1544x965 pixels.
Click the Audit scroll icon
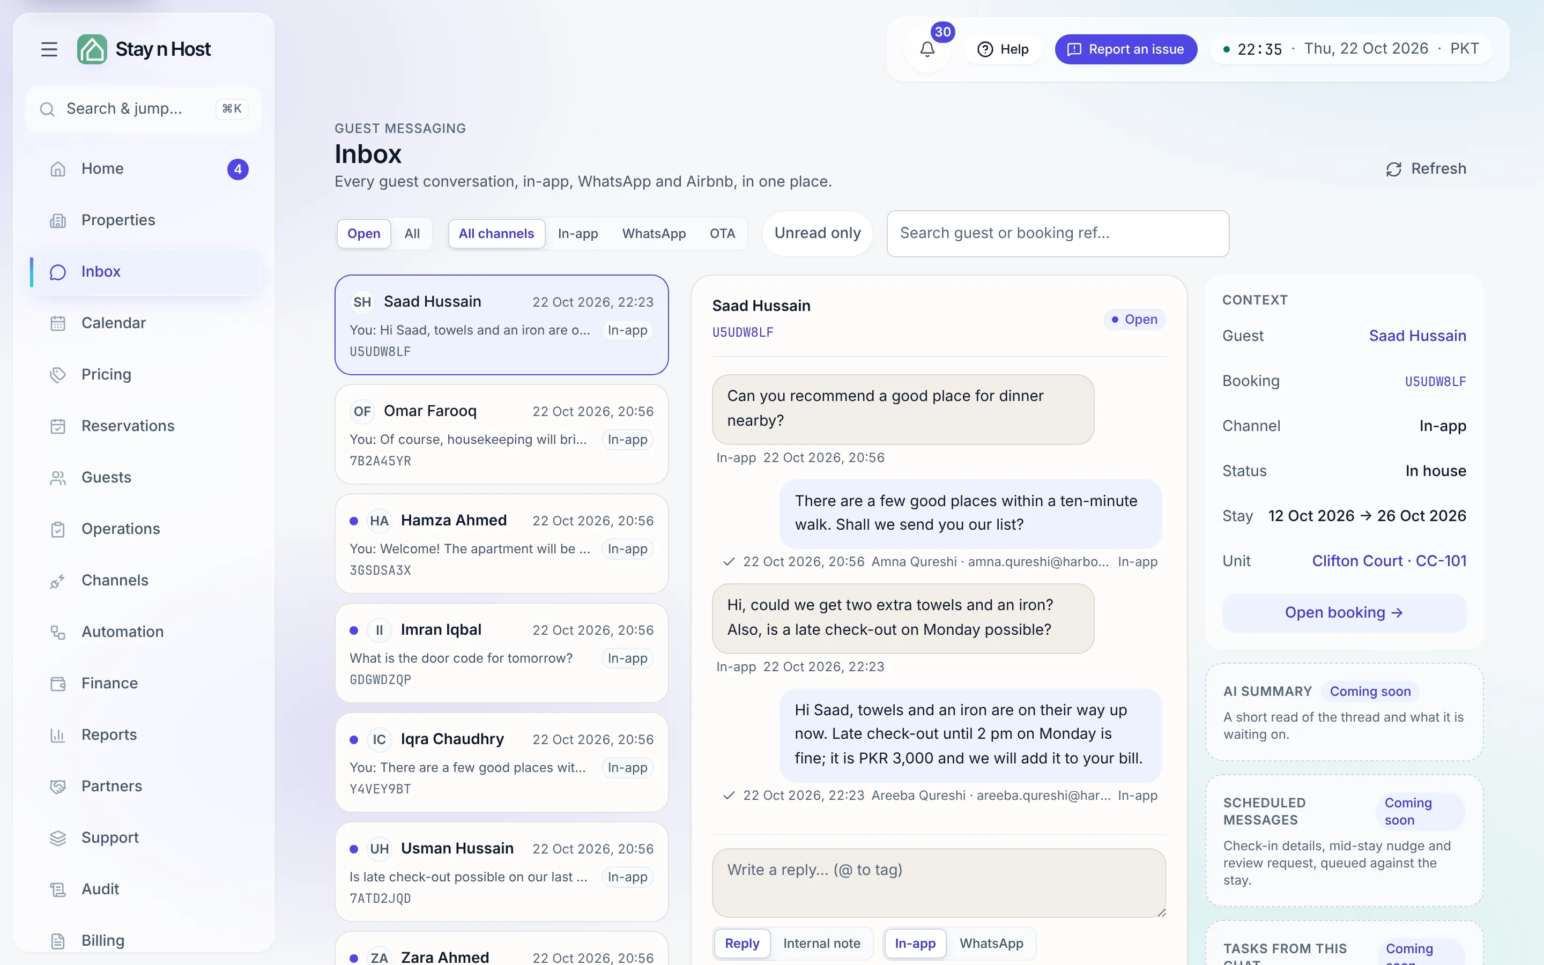tap(58, 890)
